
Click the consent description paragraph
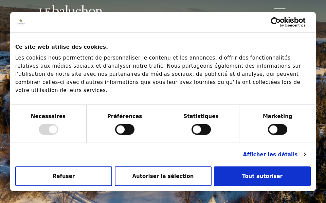click(158, 74)
